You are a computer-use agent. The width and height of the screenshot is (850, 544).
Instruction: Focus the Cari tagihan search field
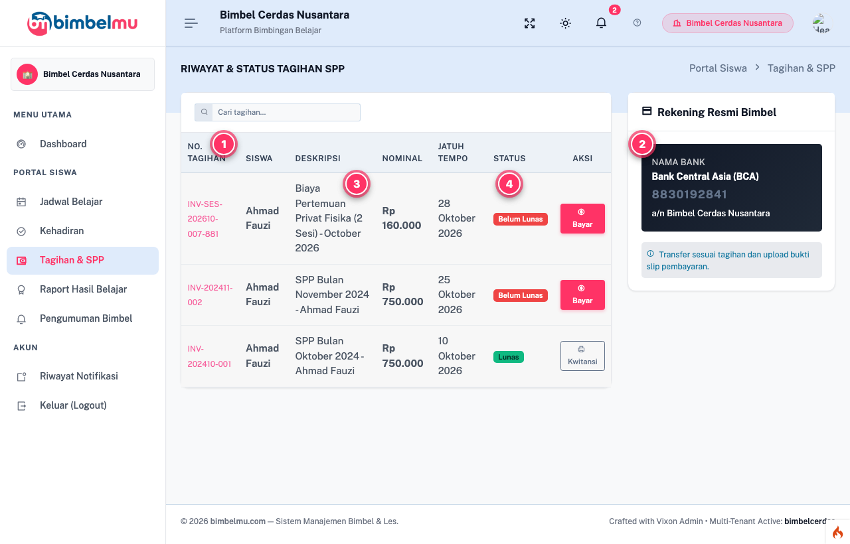pyautogui.click(x=286, y=112)
